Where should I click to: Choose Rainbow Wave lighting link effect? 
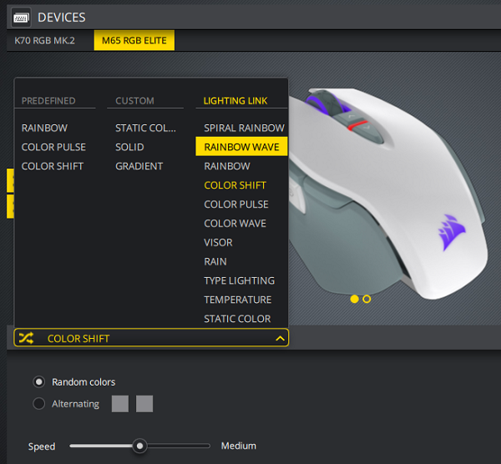241,147
